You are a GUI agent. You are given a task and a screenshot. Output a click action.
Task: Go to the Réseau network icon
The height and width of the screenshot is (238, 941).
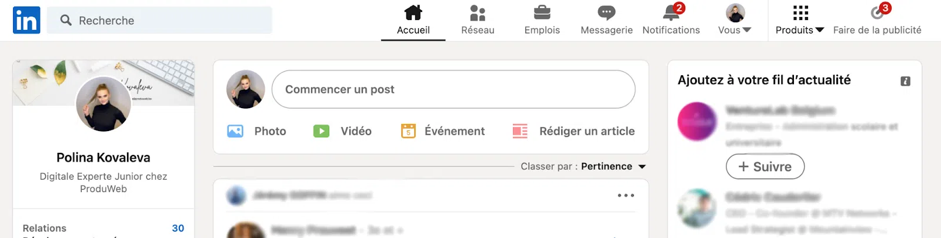click(478, 13)
